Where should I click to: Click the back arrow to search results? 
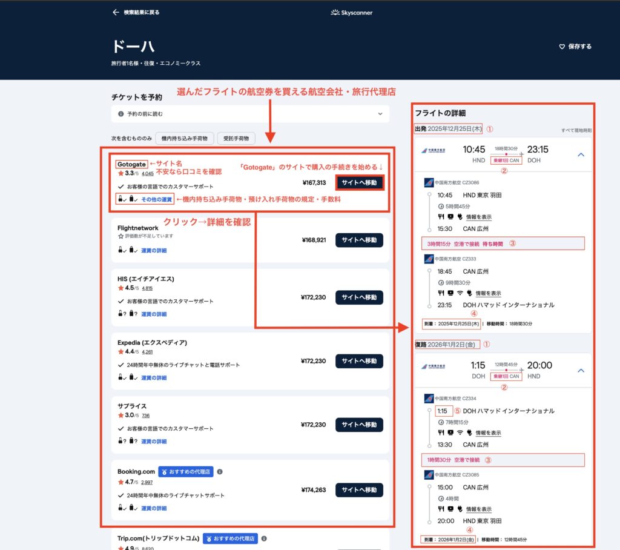[116, 12]
